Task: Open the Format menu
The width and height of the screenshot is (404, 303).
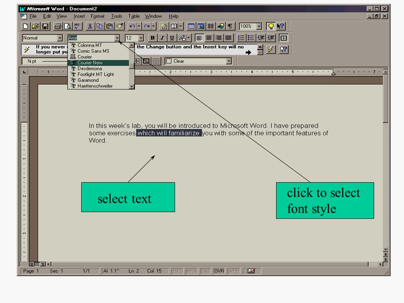Action: (97, 16)
